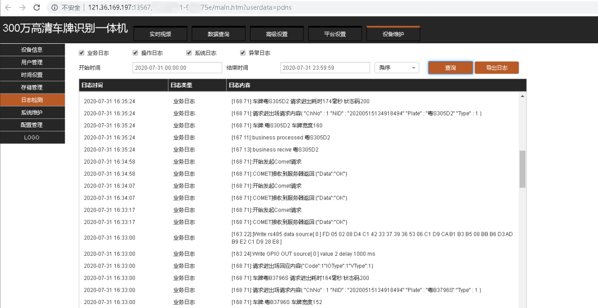Switch to the 平台设置 tab

[x=335, y=34]
